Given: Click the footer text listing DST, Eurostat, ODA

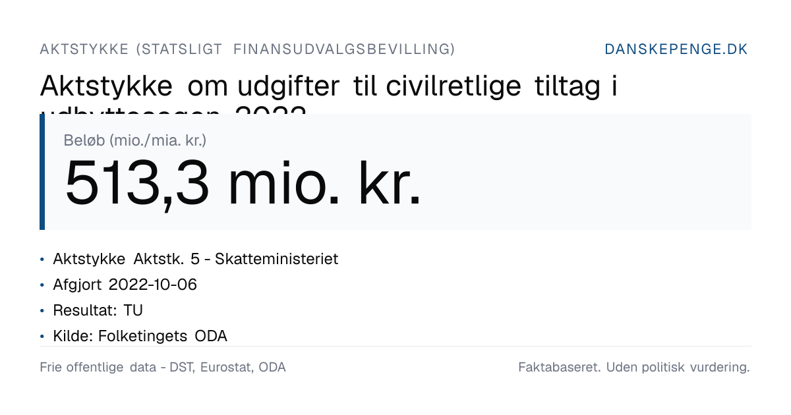Looking at the screenshot, I should [163, 368].
